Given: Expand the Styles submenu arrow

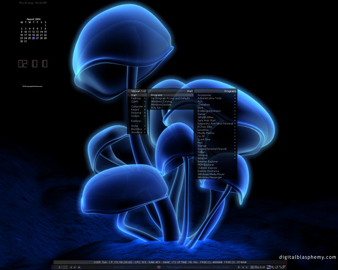Looking at the screenshot, I should [145, 126].
